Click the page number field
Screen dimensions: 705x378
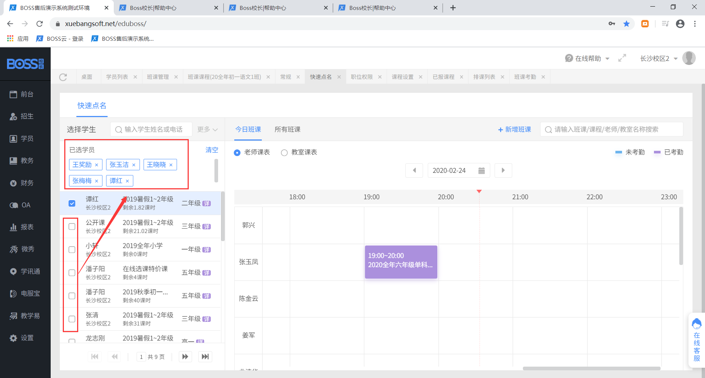click(x=141, y=357)
